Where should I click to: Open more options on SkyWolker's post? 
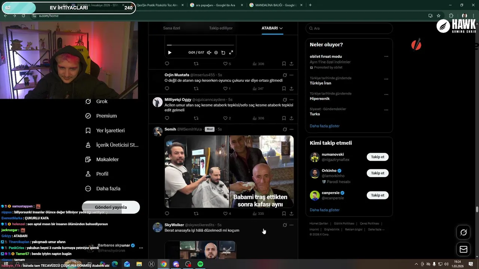292,225
